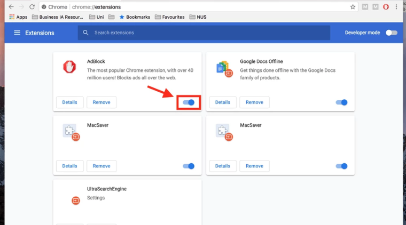This screenshot has width=406, height=225.
Task: Bookmark this page with the star icon
Action: click(353, 7)
